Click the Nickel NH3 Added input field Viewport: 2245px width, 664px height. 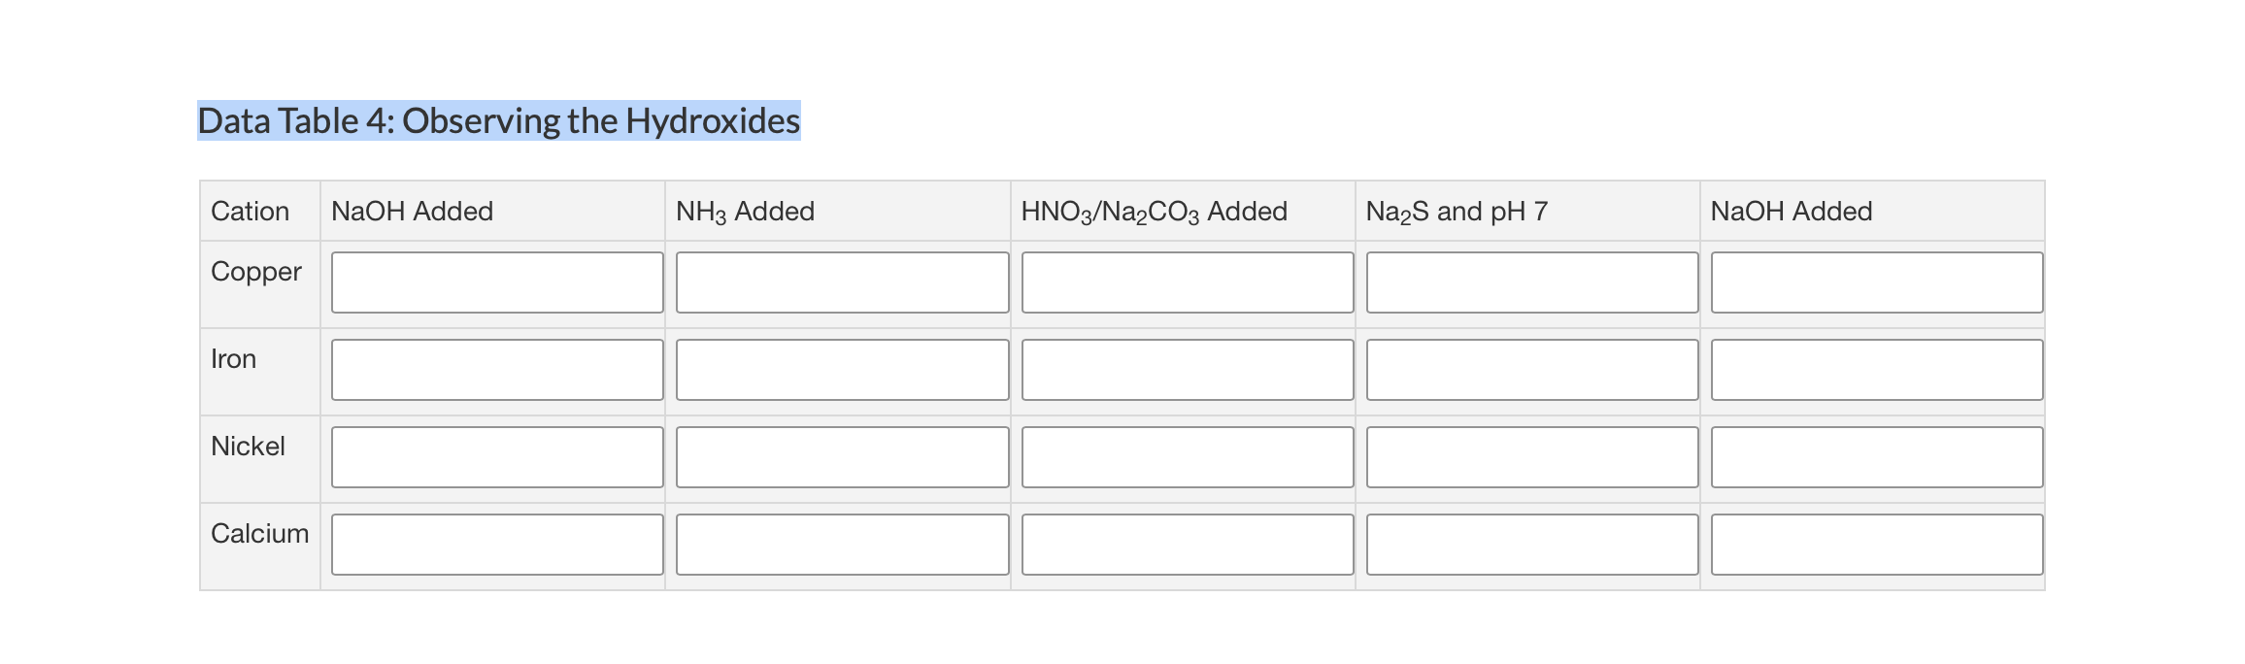tap(842, 456)
